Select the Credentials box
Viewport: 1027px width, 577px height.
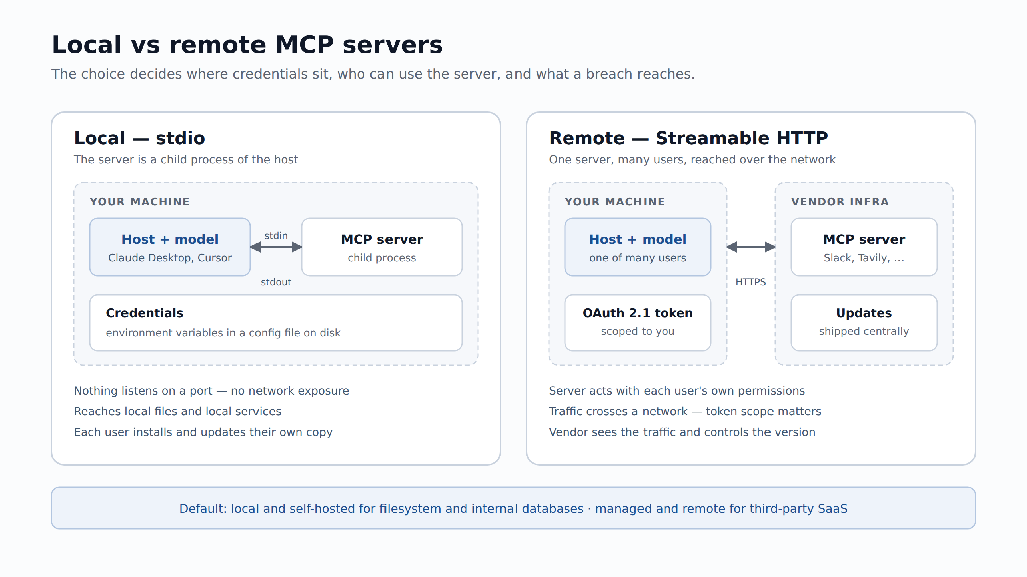point(276,323)
